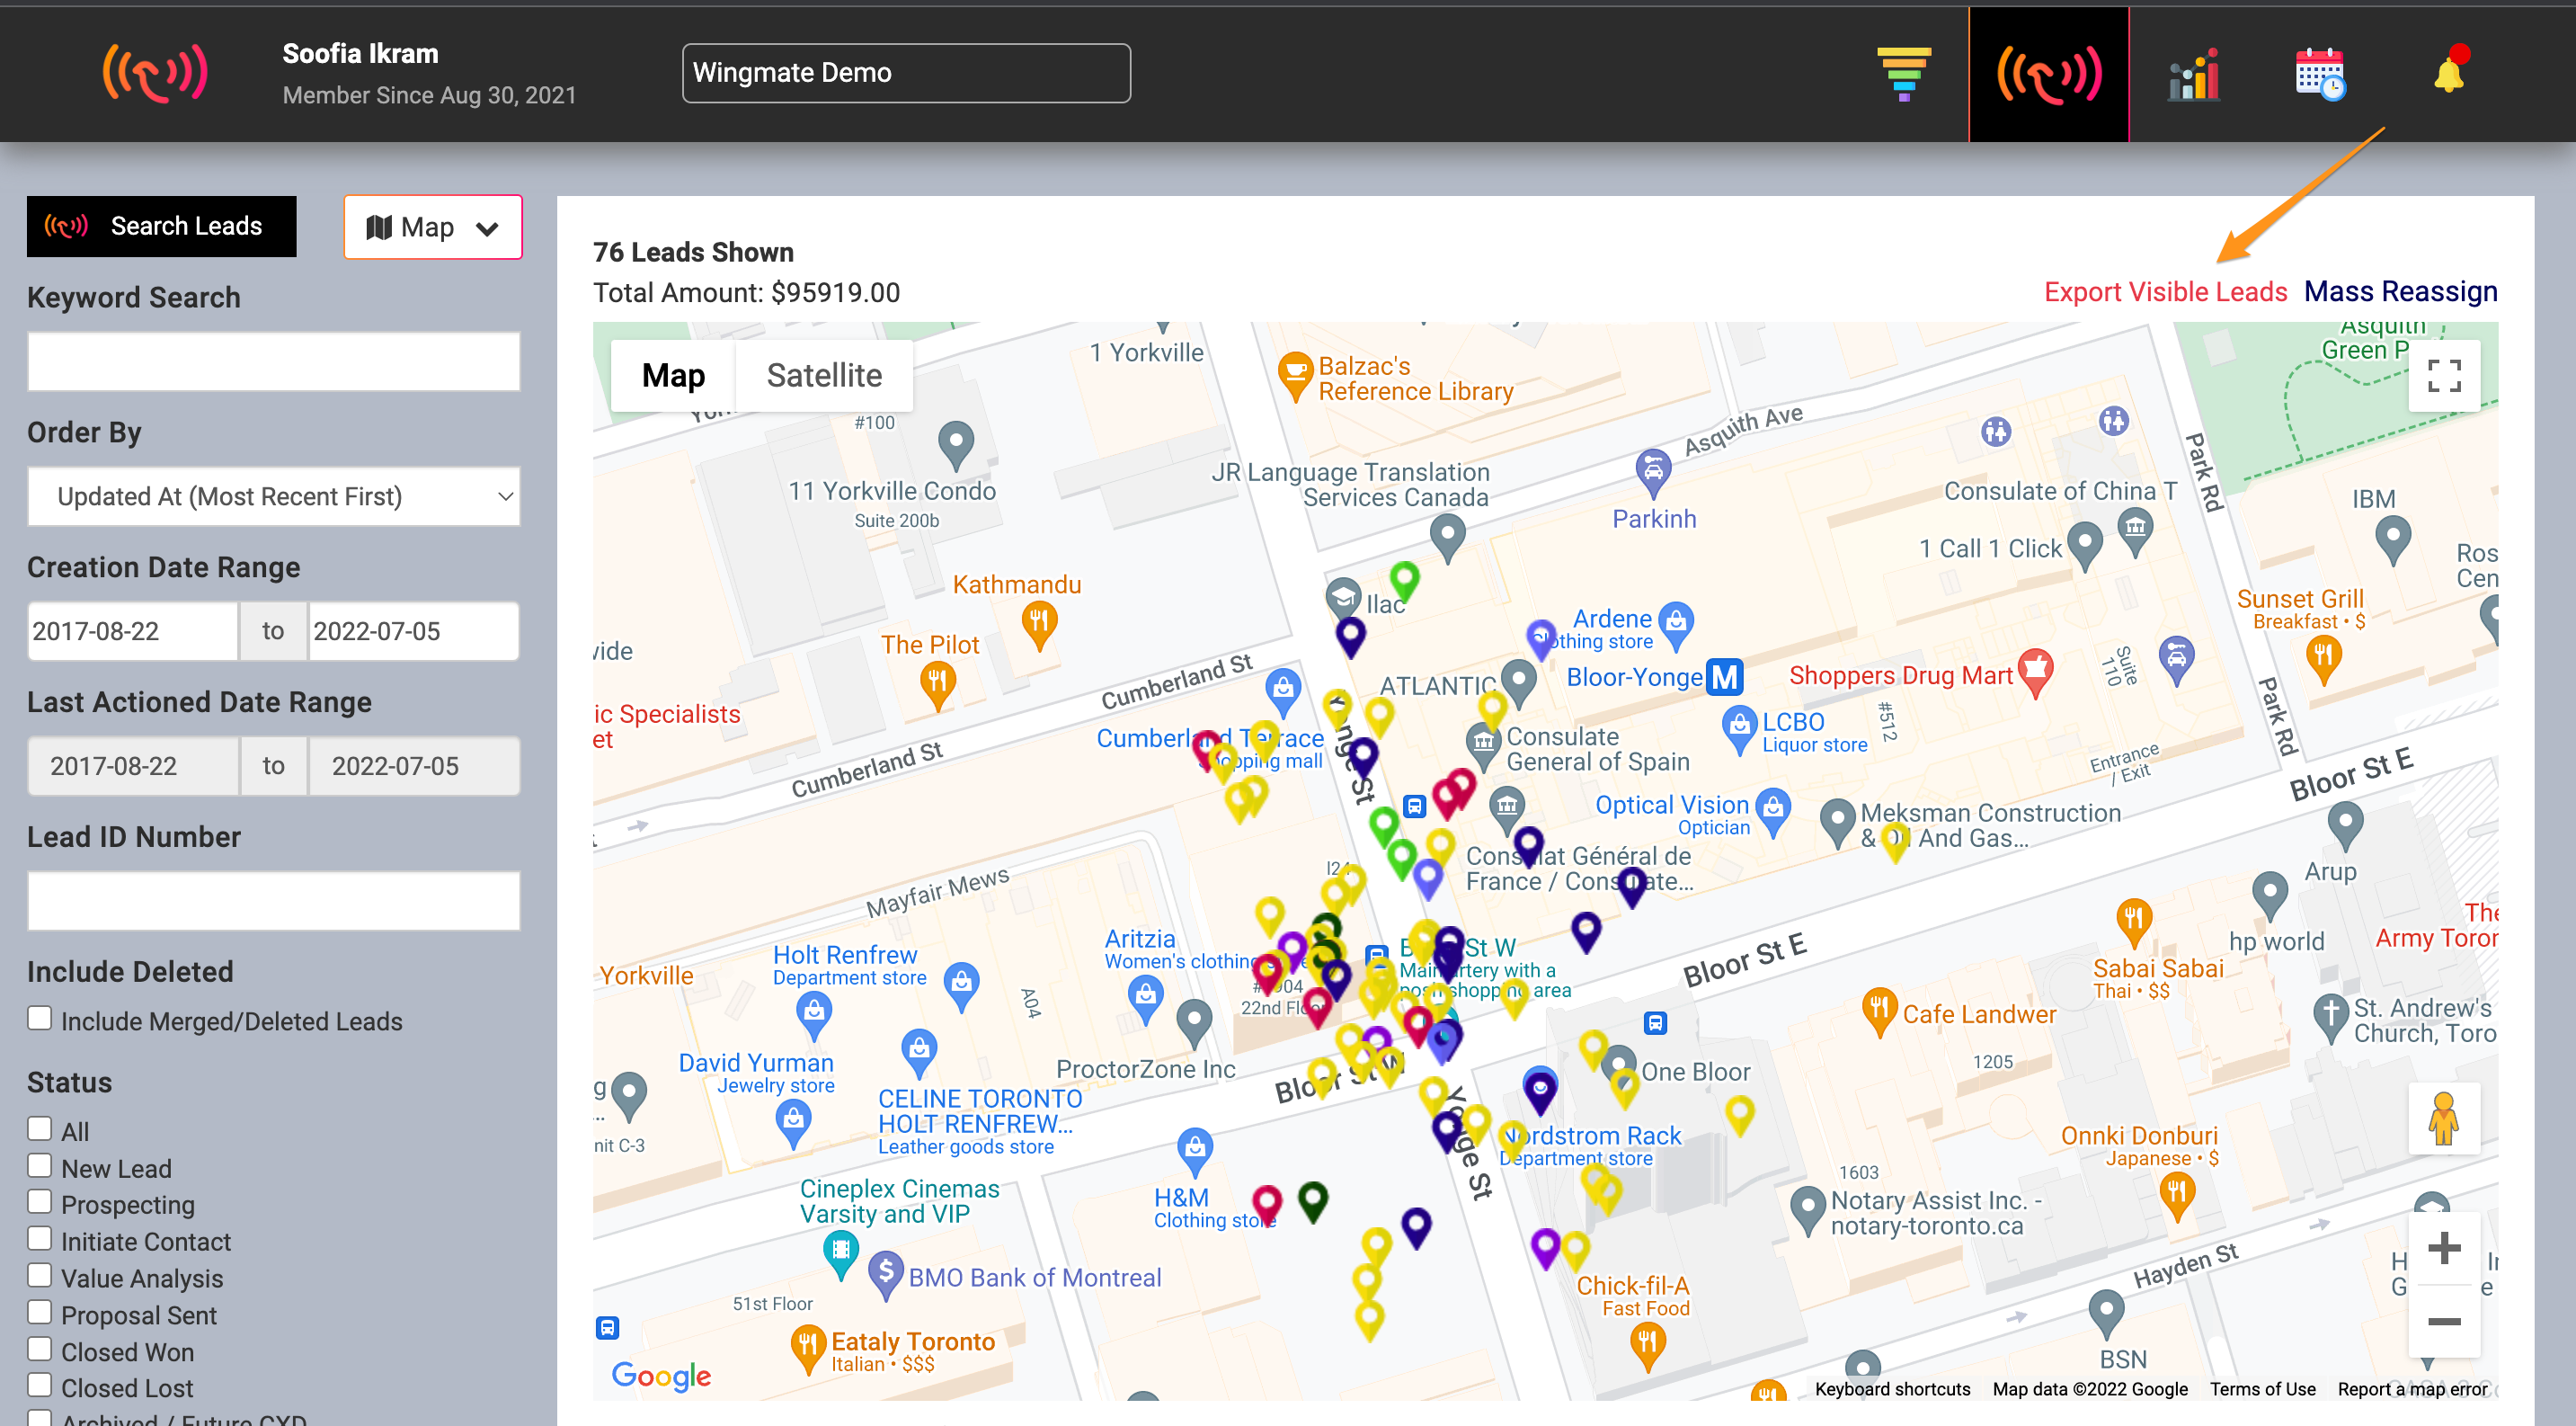Check the All status checkbox
Image resolution: width=2576 pixels, height=1426 pixels.
39,1129
